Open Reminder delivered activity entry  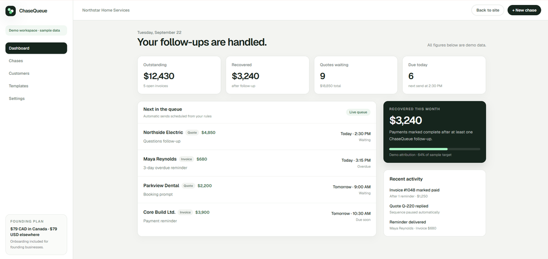413,225
